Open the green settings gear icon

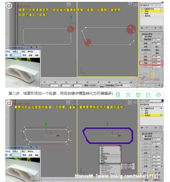[158, 95]
